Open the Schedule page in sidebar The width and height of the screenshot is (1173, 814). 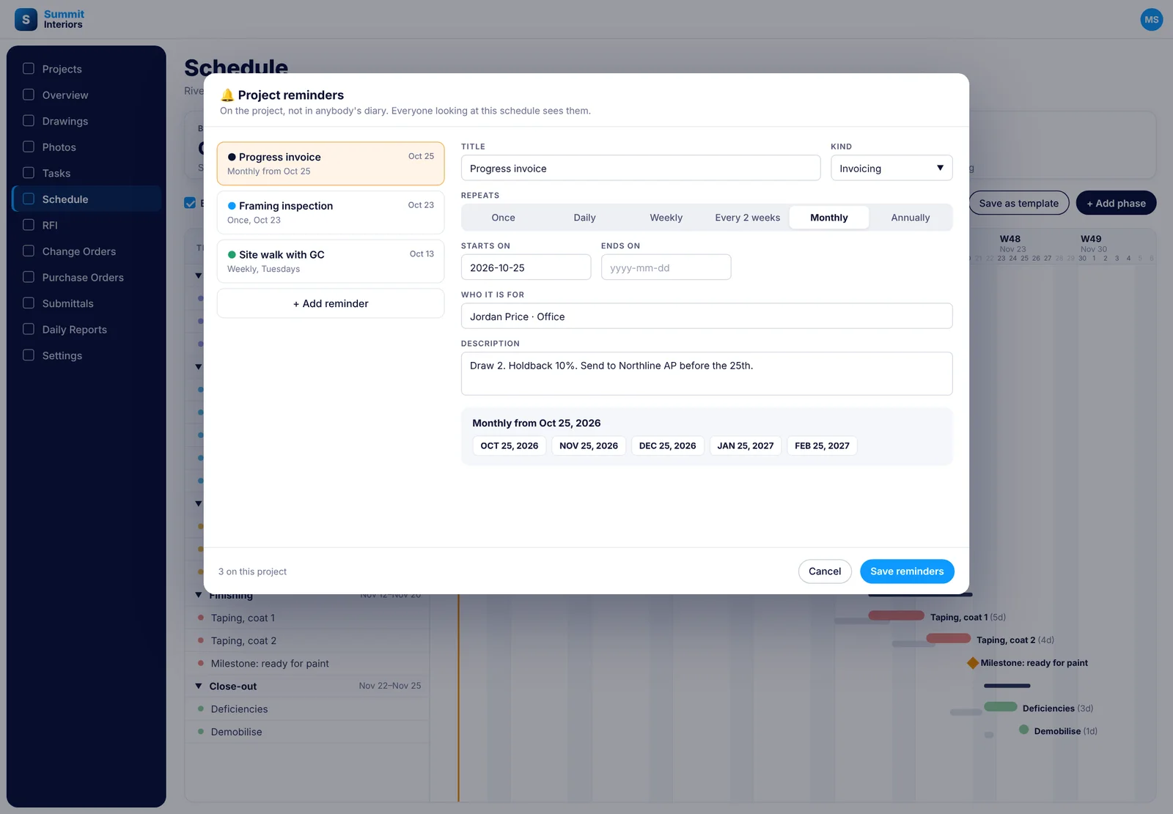coord(87,199)
